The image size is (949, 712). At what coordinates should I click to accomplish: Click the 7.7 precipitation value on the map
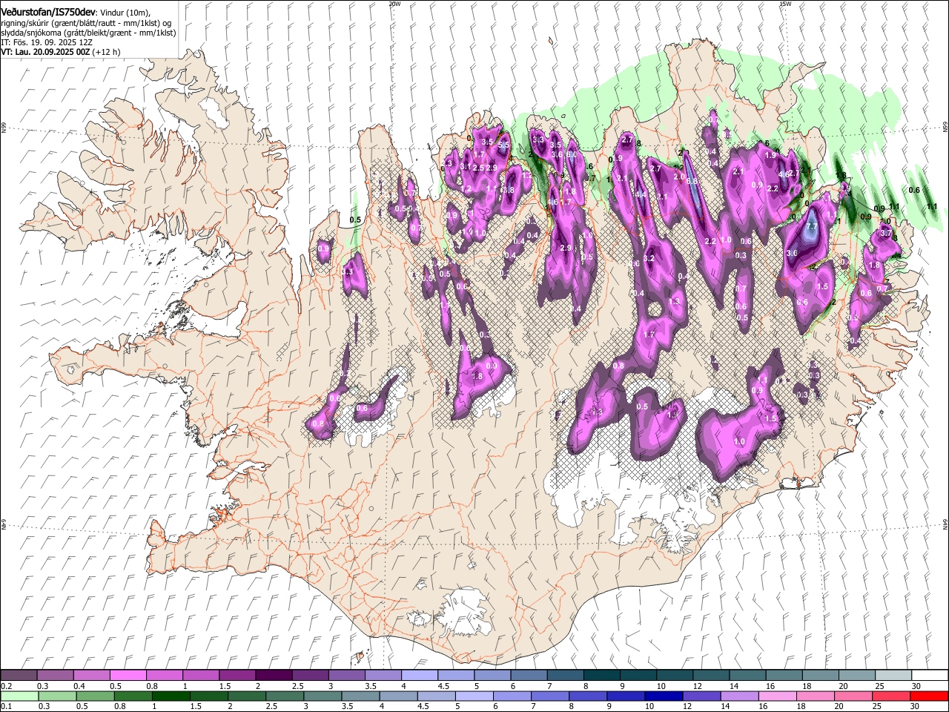click(x=811, y=227)
